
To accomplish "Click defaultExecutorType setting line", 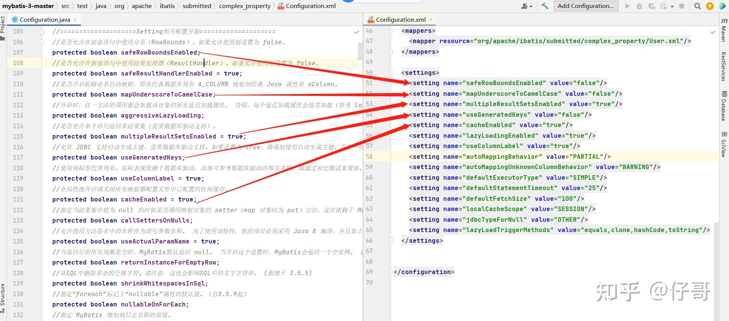I will click(508, 177).
